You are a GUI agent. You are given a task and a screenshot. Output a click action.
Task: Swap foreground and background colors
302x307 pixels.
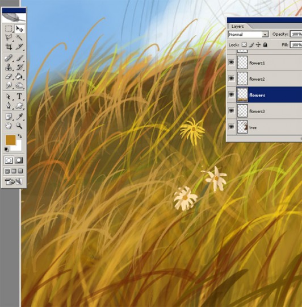[20, 135]
